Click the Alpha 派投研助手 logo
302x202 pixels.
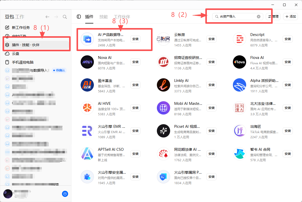tap(240, 85)
